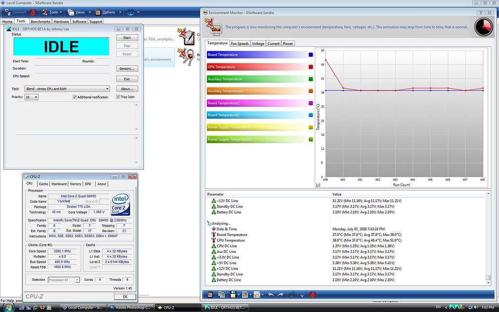Screen dimensions: 499x312
Task: Click the Firefox quick launch icon
Action: (42, 308)
